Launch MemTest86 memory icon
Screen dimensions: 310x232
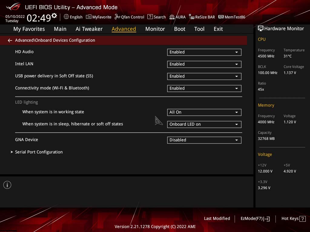221,17
